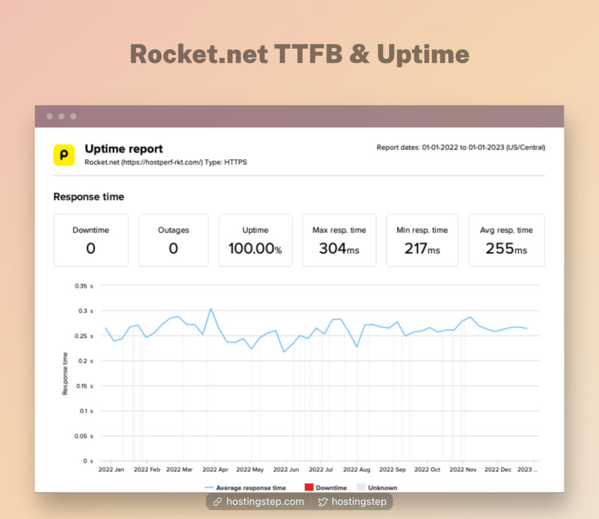Image resolution: width=599 pixels, height=519 pixels.
Task: Click the Avg resp. time card
Action: tap(506, 240)
